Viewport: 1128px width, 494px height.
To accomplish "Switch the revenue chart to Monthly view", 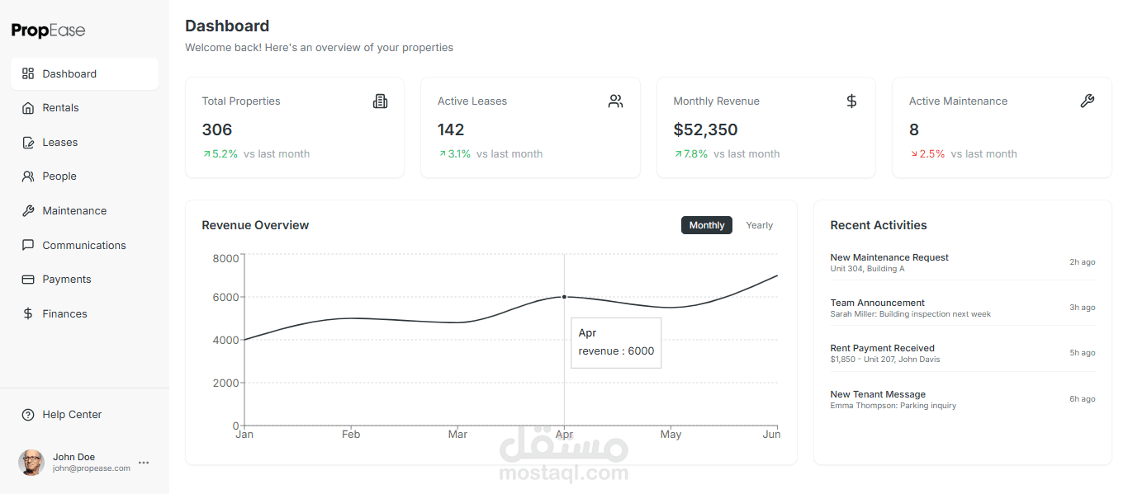I will tap(706, 224).
